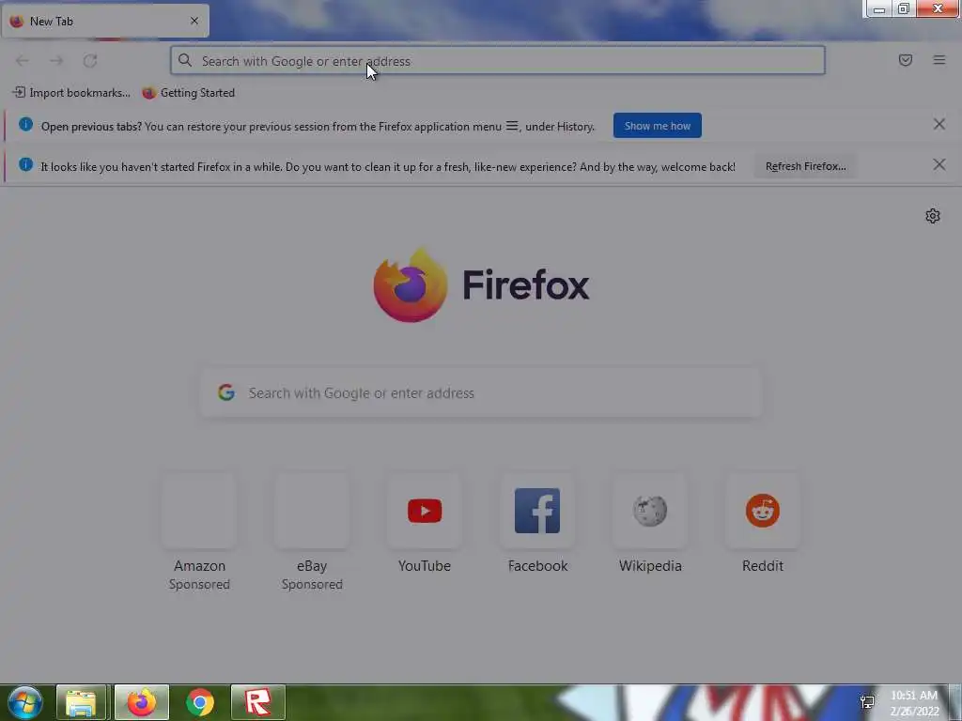Click the forward navigation arrow

(x=56, y=61)
